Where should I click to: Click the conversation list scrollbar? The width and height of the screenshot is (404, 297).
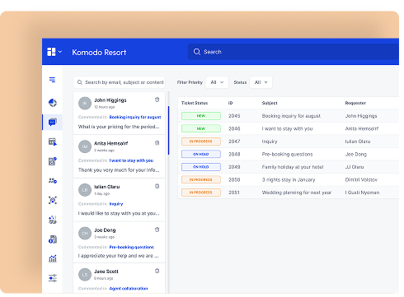[x=168, y=131]
